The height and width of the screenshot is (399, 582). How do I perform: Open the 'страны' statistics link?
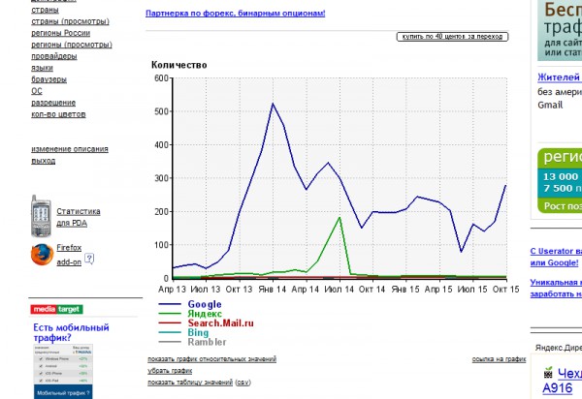[x=45, y=10]
